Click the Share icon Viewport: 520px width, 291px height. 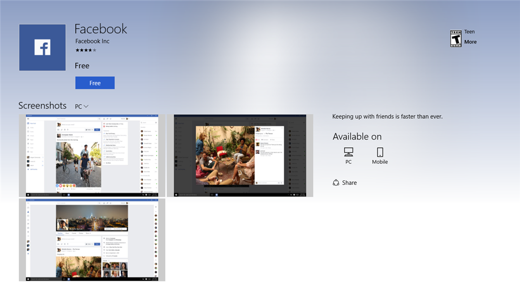tap(336, 183)
